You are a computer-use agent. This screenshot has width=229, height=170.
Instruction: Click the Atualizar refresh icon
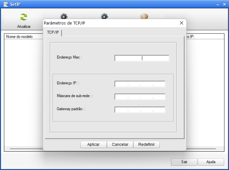tap(24, 17)
